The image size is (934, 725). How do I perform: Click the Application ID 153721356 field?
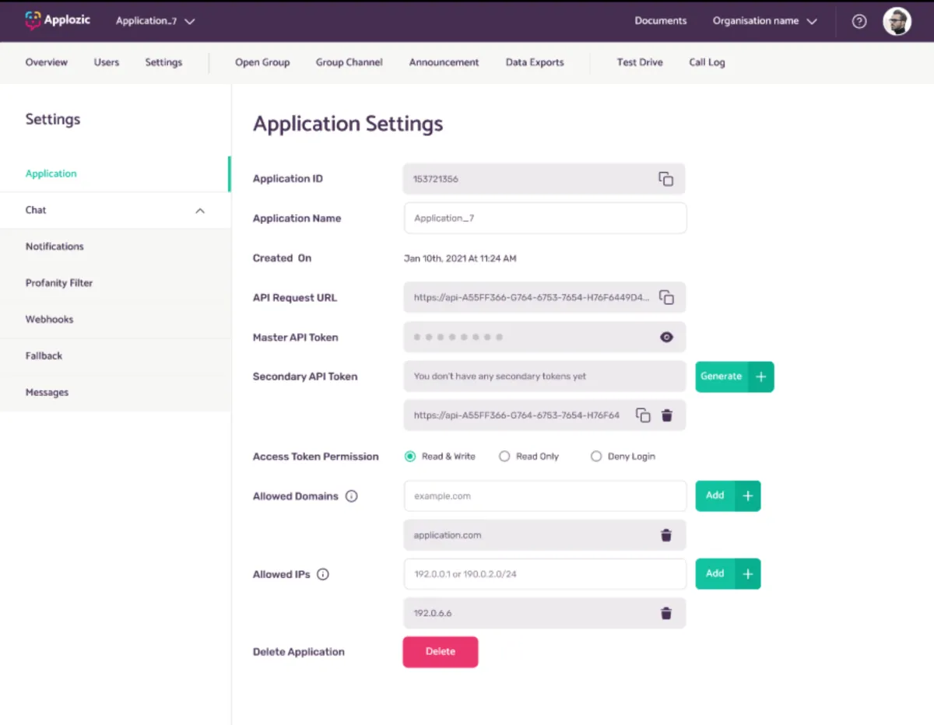click(544, 179)
